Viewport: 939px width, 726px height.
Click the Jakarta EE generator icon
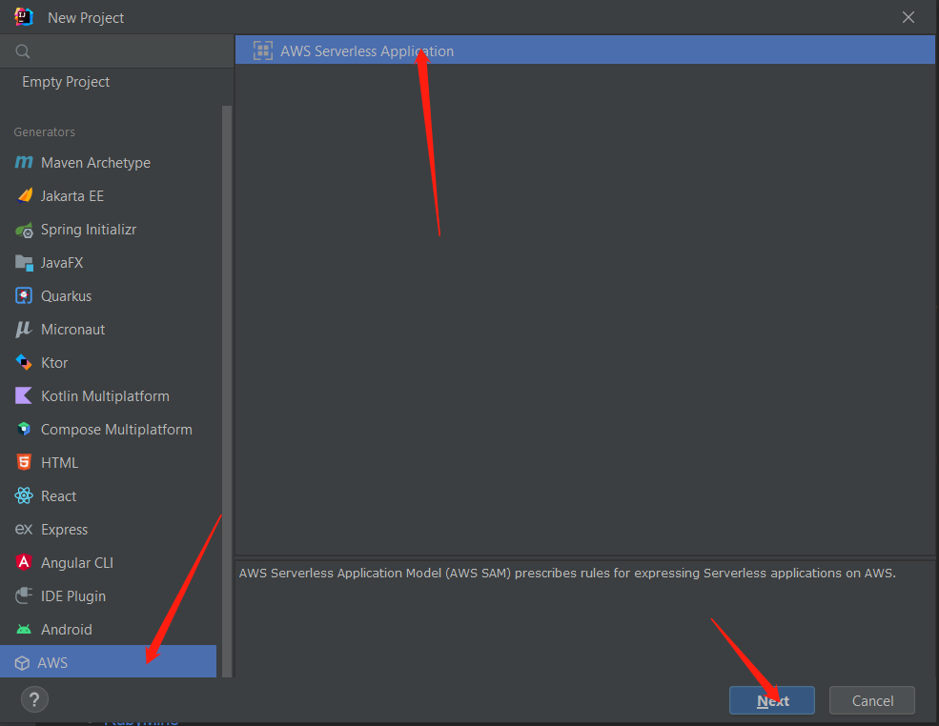point(24,196)
